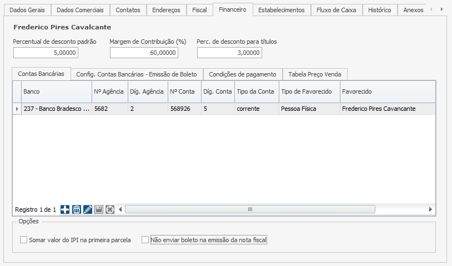Check Não enviar boleto na emissão option
The height and width of the screenshot is (266, 452).
145,240
